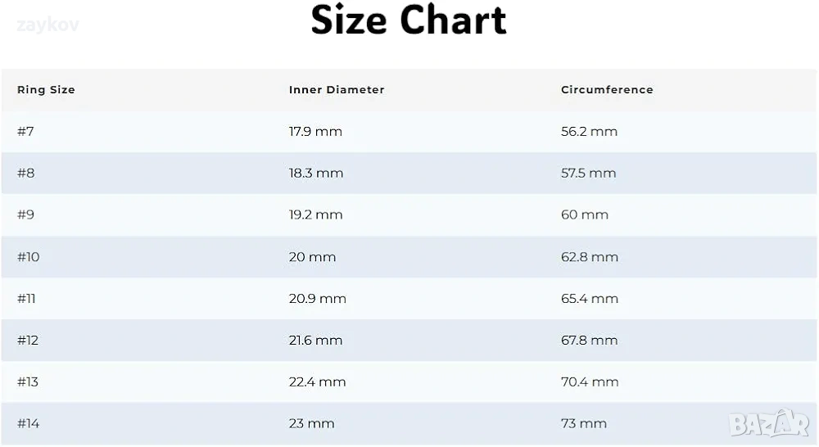Select the #10 ring size row label
The image size is (819, 447).
tap(29, 257)
